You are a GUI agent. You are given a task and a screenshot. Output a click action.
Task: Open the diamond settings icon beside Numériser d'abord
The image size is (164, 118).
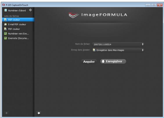click(x=30, y=10)
